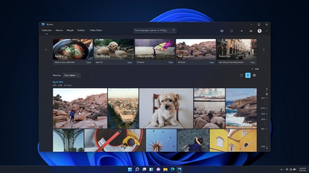This screenshot has width=309, height=173.
Task: Switch to single large photo view
Action: tap(241, 75)
